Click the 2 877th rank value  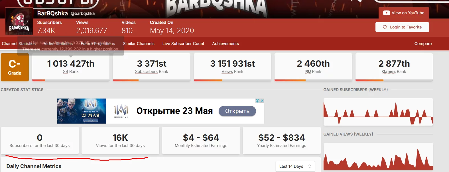[394, 64]
